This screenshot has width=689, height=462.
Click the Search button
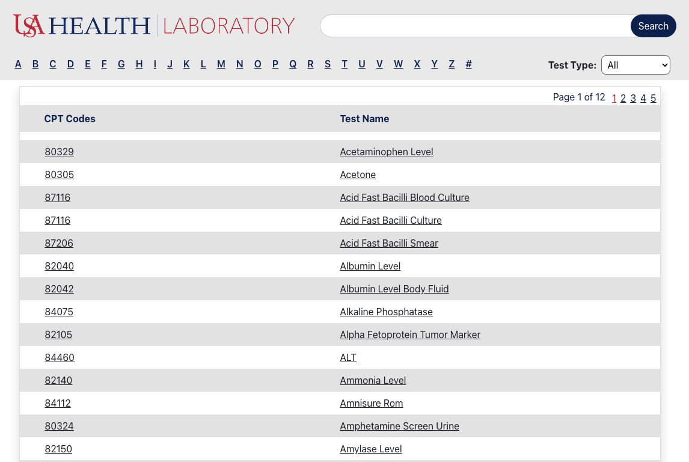653,26
